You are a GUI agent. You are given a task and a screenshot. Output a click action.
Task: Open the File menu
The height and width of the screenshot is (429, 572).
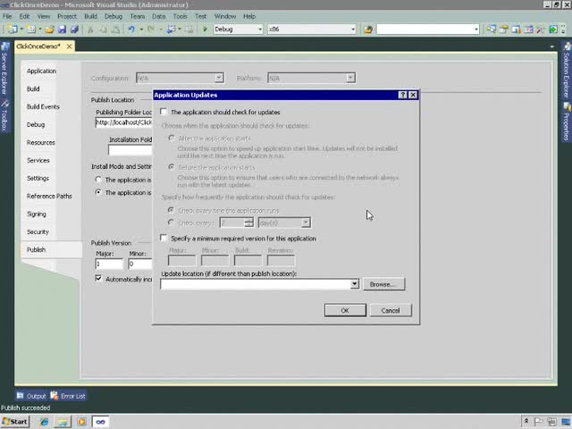click(7, 16)
